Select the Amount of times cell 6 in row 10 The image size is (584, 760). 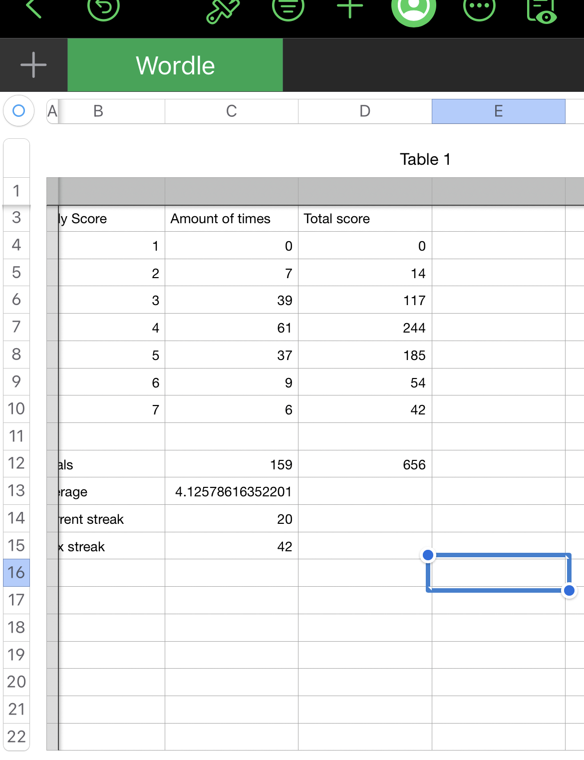click(x=232, y=409)
